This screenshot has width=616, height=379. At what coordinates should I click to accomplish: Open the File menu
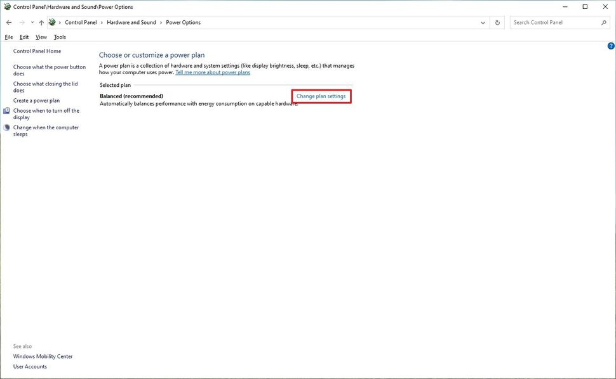point(8,37)
